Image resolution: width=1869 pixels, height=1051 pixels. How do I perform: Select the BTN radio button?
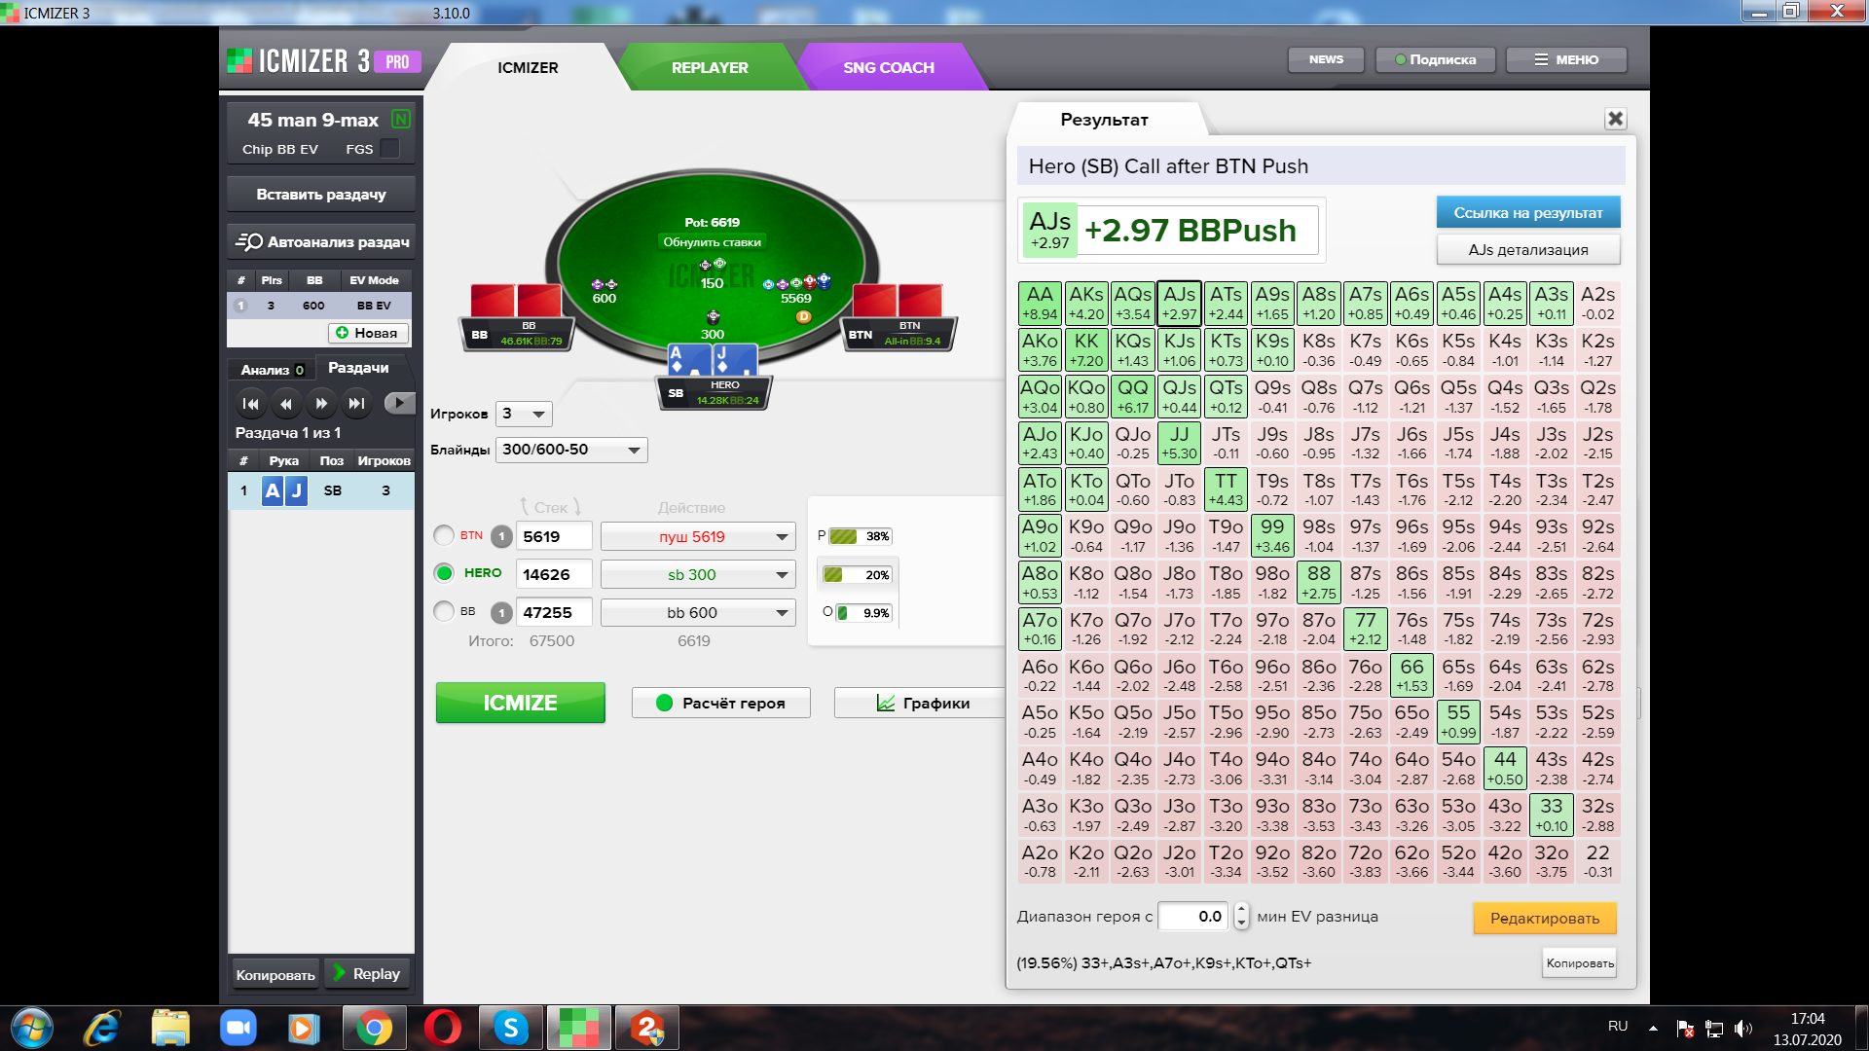[x=444, y=535]
